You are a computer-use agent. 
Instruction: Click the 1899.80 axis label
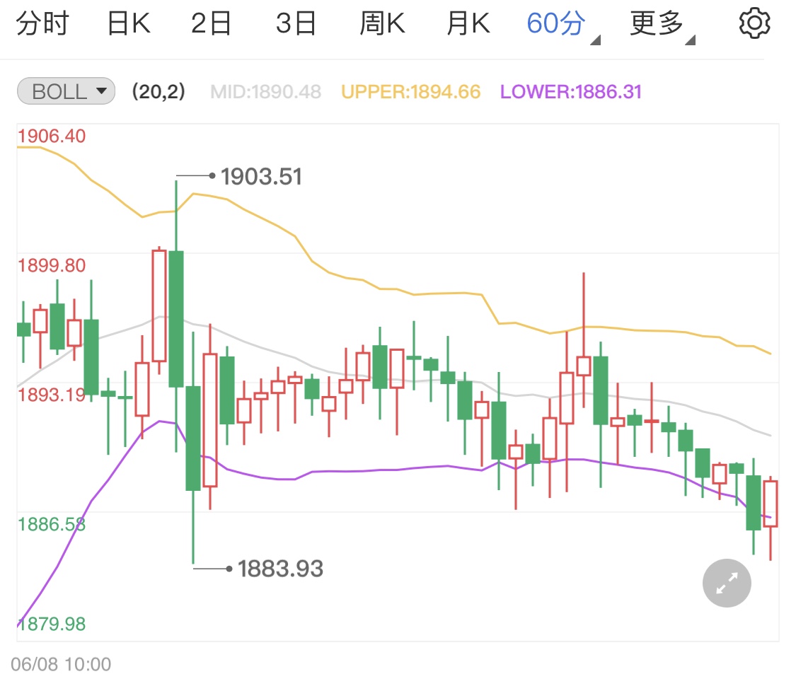[x=51, y=265]
